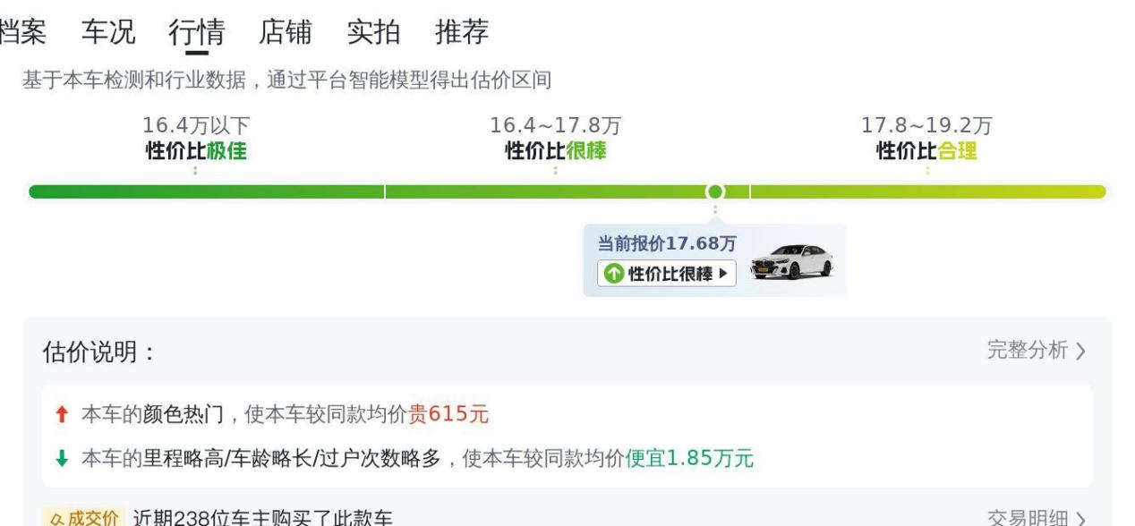Click the chevron beside 完整分析
Viewport: 1135px width, 526px height.
click(x=1080, y=352)
